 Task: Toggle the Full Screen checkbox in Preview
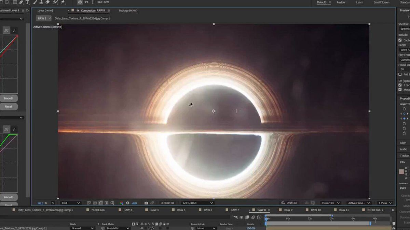pyautogui.click(x=400, y=74)
